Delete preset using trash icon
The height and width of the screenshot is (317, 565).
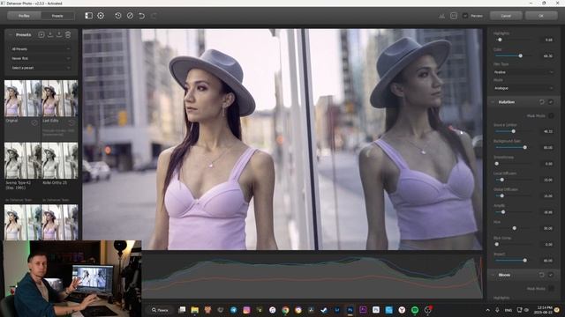pyautogui.click(x=68, y=35)
